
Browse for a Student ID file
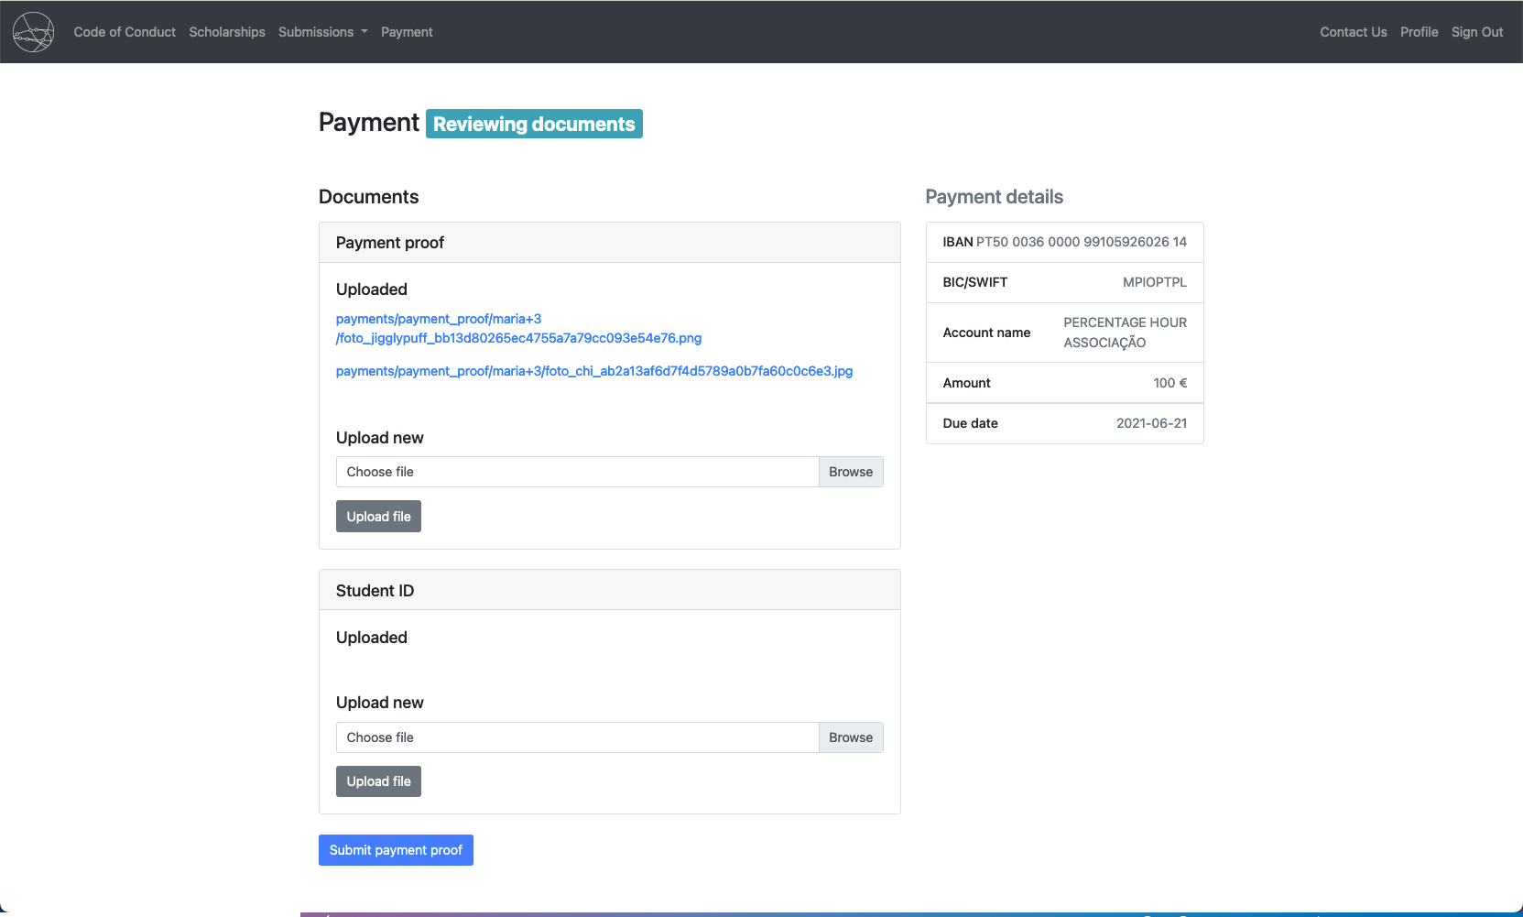point(850,737)
